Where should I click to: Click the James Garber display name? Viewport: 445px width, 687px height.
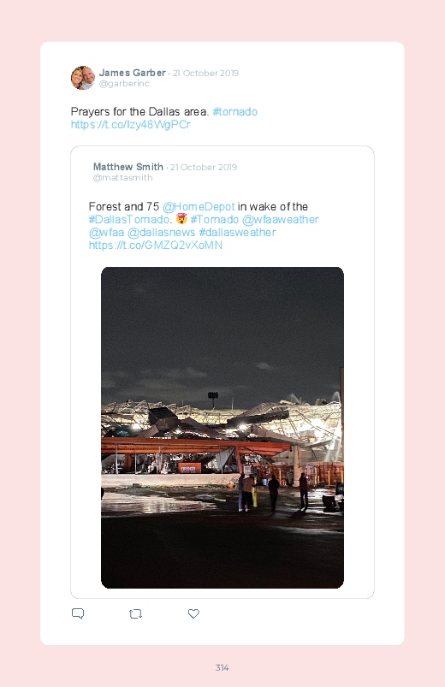(133, 73)
